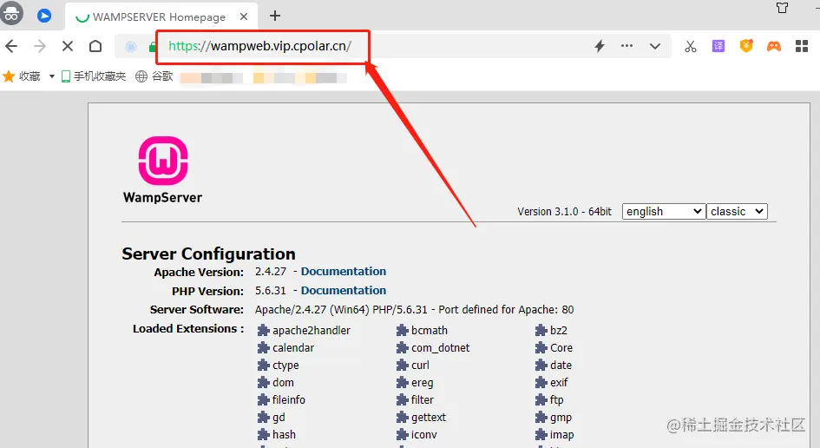Stop loading the page
Image resolution: width=820 pixels, height=448 pixels.
68,46
